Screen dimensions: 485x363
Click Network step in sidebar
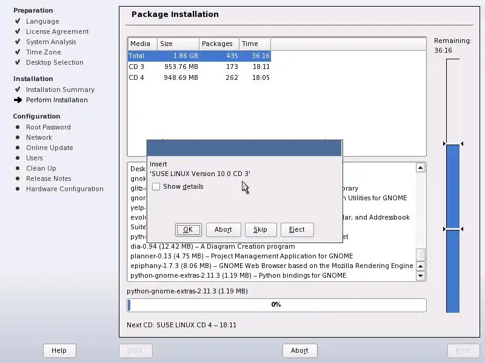[x=39, y=137]
